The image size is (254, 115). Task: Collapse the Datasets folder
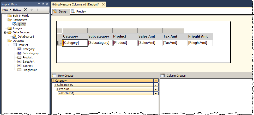point(5,40)
